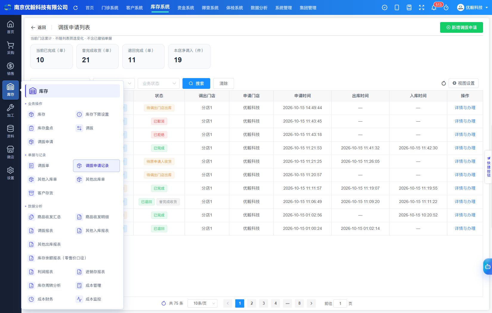Open 利润报表 menu entry
Viewport: 492px width, 313px height.
point(49,272)
